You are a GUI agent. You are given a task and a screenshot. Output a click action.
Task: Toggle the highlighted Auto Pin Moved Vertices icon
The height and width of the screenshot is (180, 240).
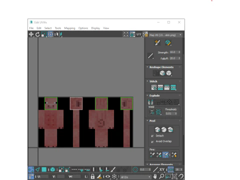165,155
